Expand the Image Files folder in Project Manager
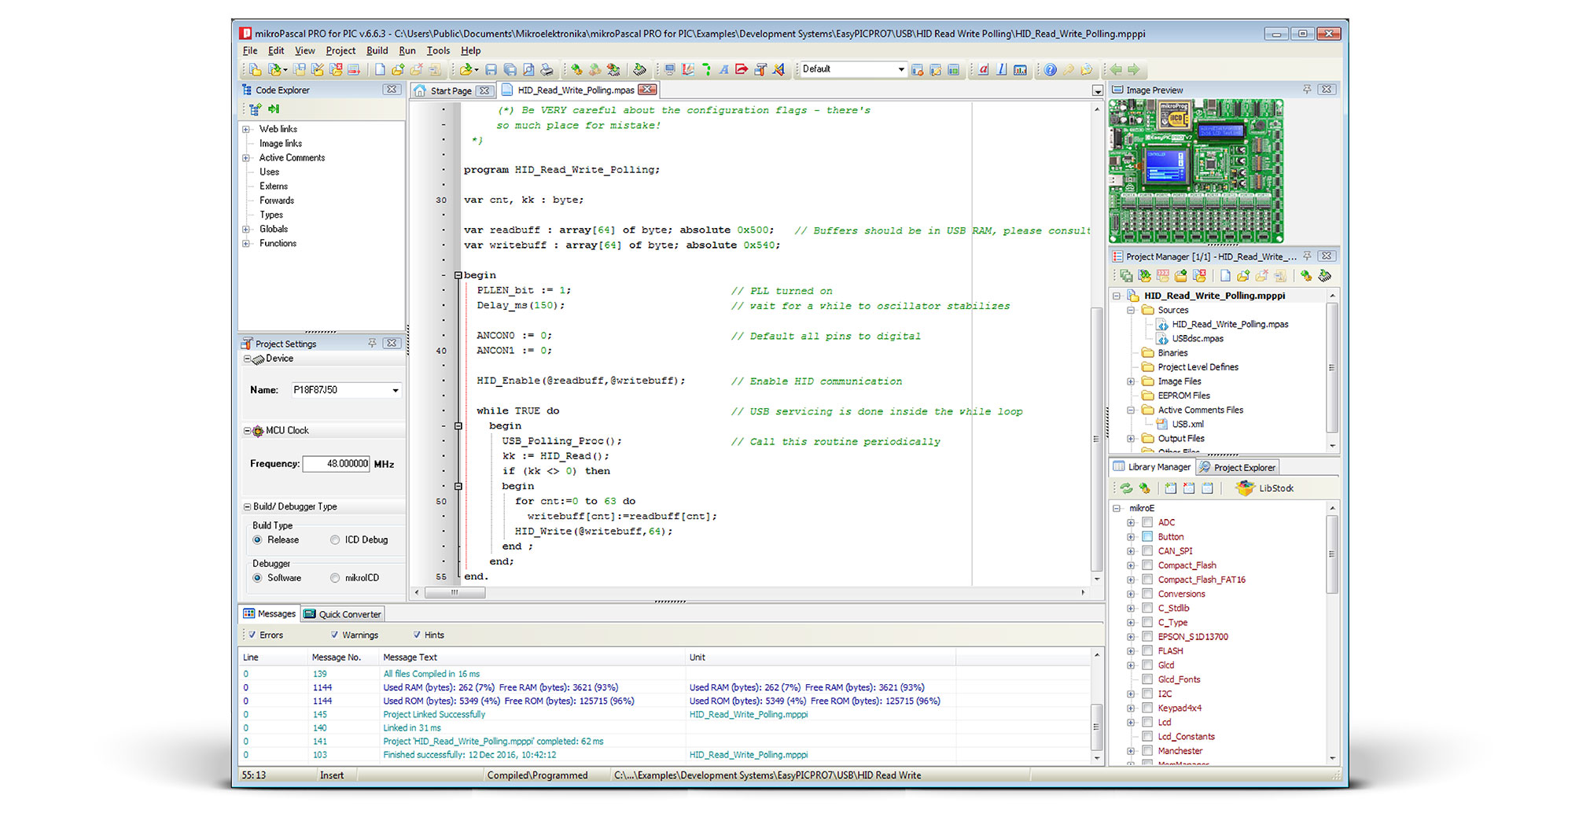The height and width of the screenshot is (821, 1590). (x=1131, y=381)
